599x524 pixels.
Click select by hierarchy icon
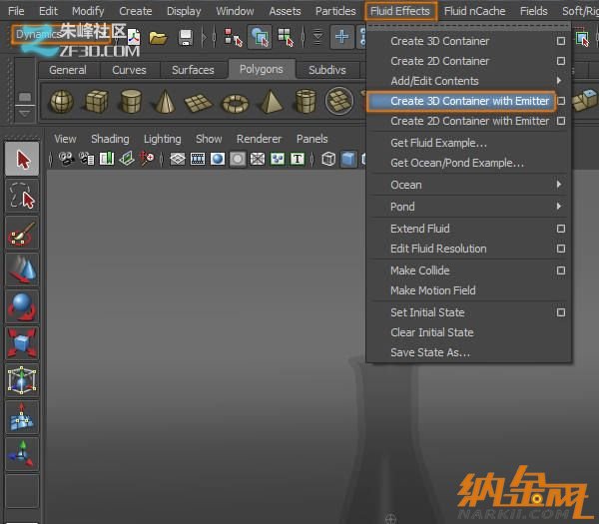(233, 37)
